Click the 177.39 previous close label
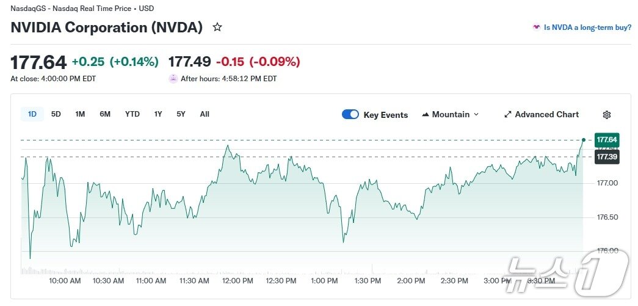The height and width of the screenshot is (306, 638). coord(607,157)
